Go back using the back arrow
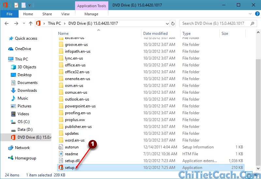The height and width of the screenshot is (179, 261). (7, 23)
